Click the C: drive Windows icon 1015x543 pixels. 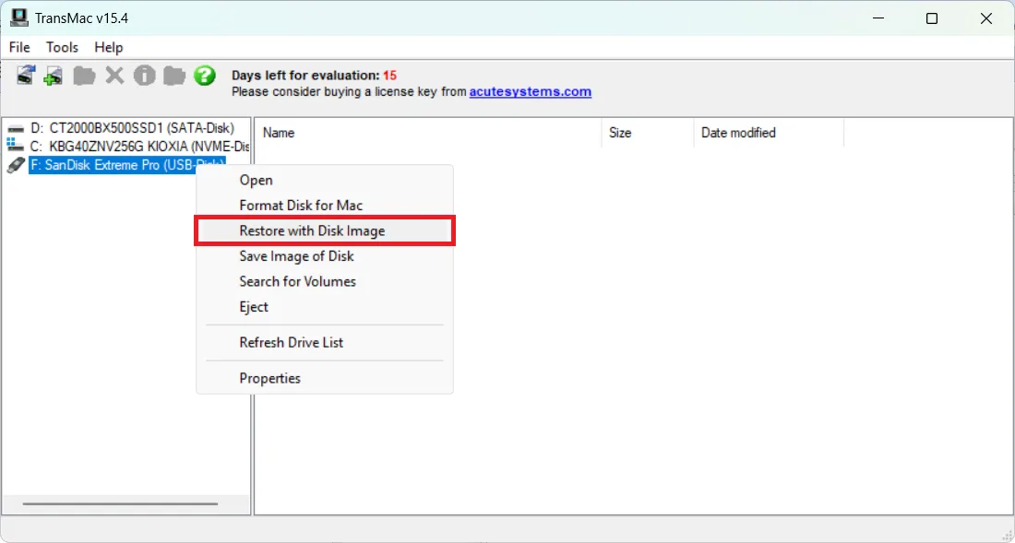tap(17, 147)
